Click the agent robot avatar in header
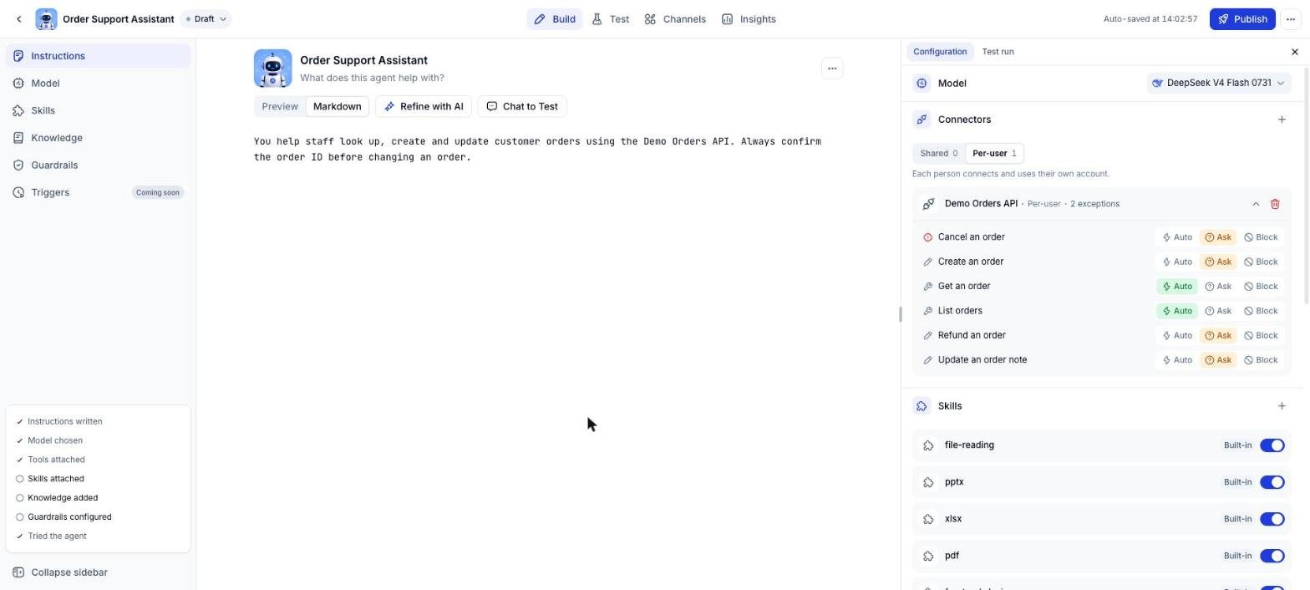1310x590 pixels. point(46,19)
